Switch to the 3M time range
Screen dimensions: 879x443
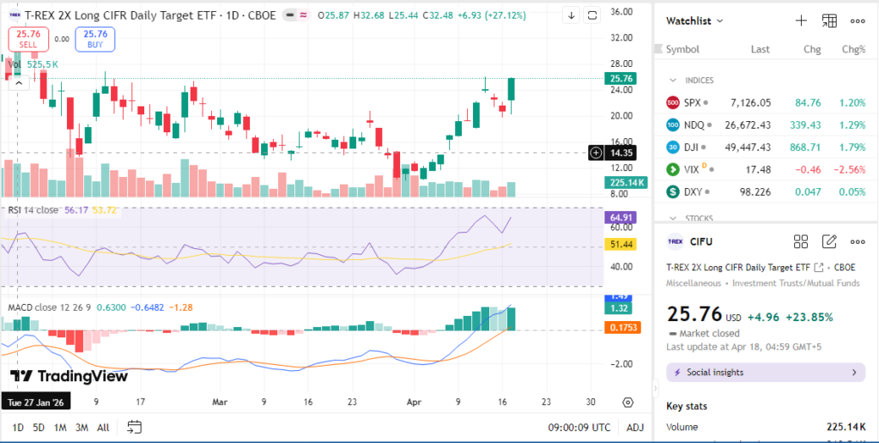(82, 427)
